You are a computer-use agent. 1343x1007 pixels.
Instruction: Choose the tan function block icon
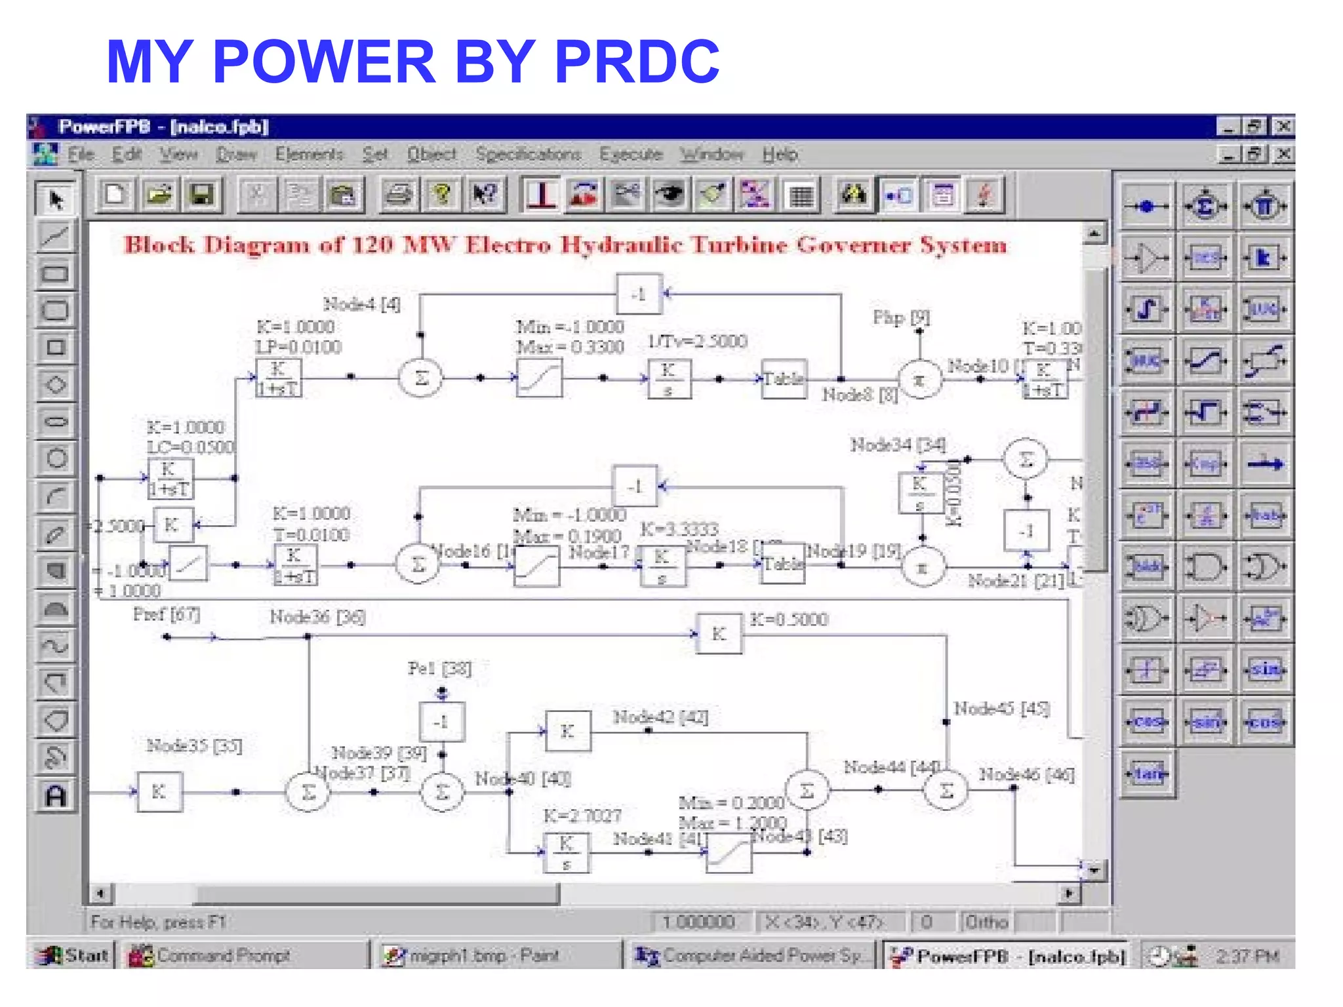point(1147,774)
